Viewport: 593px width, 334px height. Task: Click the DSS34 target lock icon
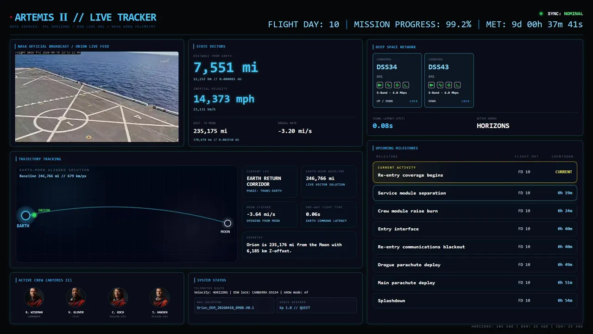pyautogui.click(x=397, y=85)
